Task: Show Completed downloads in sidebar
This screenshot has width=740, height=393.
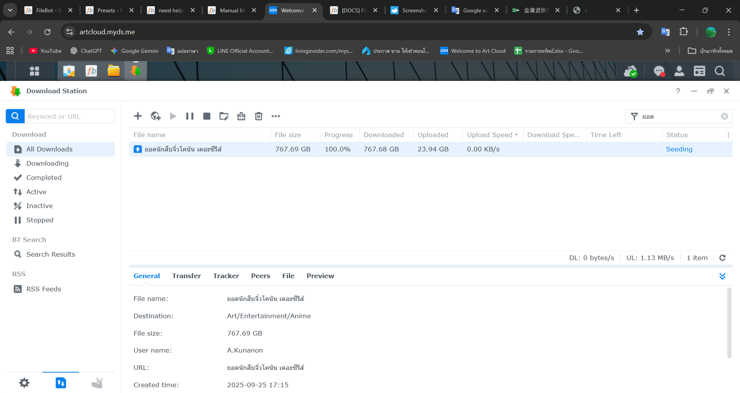Action: coord(44,178)
